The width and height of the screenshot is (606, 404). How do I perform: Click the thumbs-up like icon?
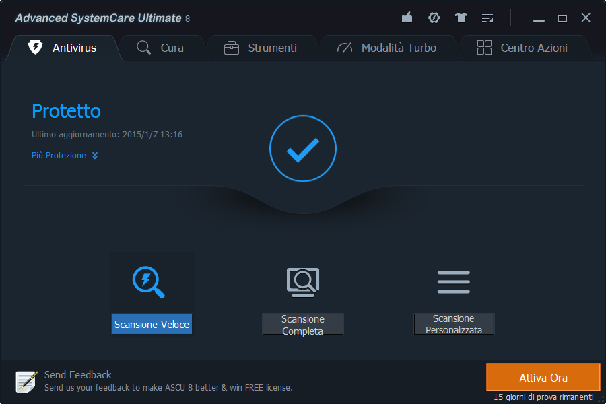[407, 18]
